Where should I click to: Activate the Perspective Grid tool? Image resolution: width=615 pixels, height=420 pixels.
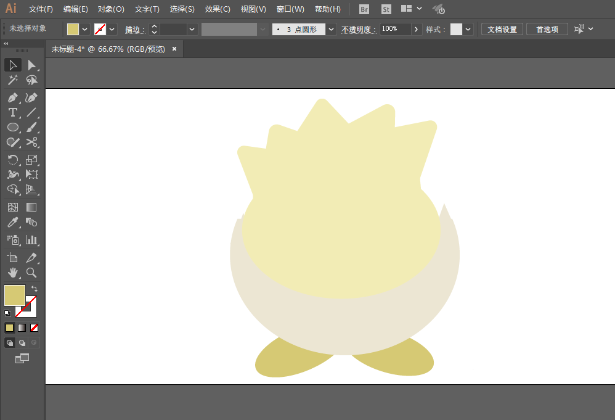click(31, 189)
